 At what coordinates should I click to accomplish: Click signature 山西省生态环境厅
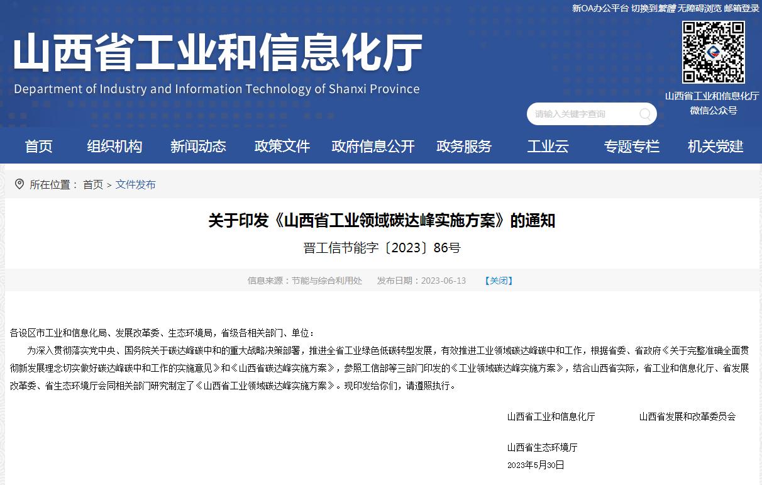pyautogui.click(x=542, y=448)
